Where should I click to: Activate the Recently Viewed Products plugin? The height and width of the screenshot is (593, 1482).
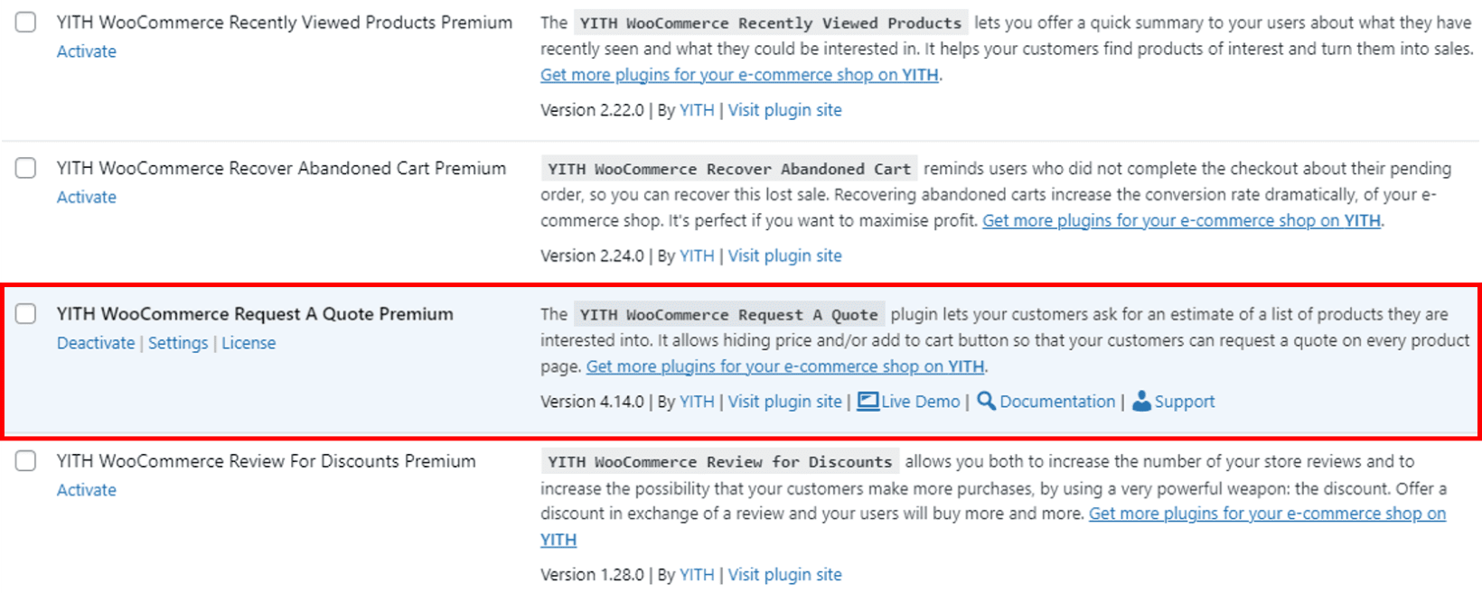pyautogui.click(x=86, y=51)
